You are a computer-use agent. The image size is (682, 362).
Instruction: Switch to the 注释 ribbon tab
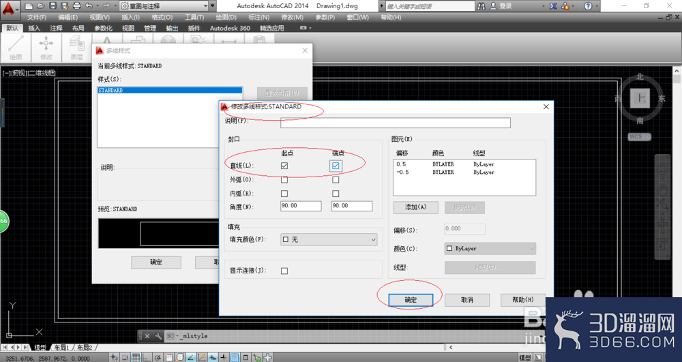[56, 28]
